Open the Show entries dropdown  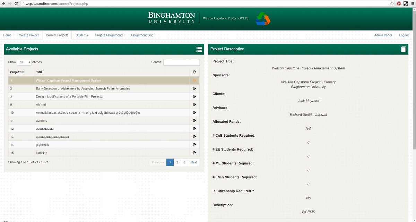click(x=24, y=62)
